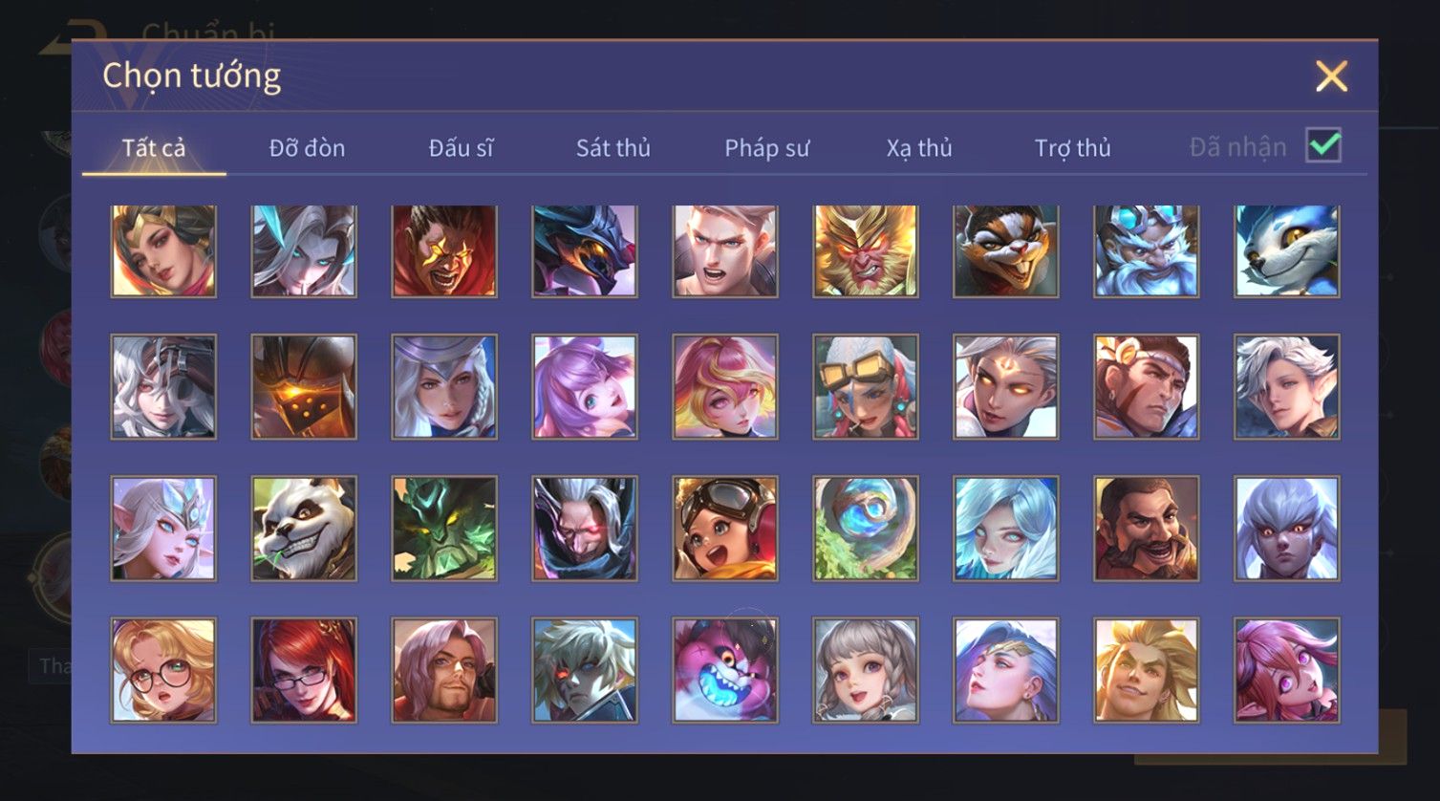1440x801 pixels.
Task: Choose the golden monkey king hero
Action: pos(865,250)
